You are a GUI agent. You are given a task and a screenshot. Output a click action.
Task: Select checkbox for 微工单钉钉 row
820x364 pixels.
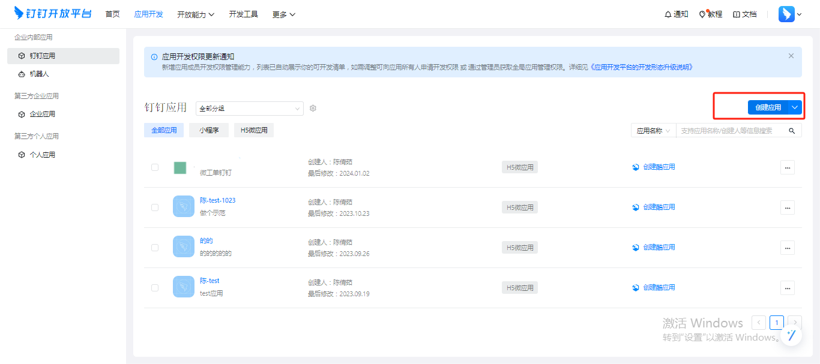point(155,167)
